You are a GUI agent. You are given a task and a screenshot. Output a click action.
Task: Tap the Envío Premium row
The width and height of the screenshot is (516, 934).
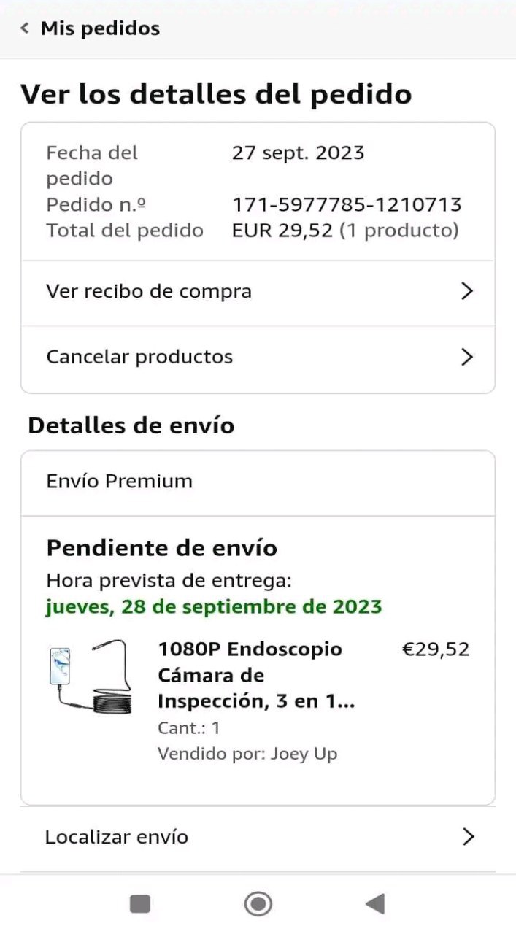click(258, 482)
